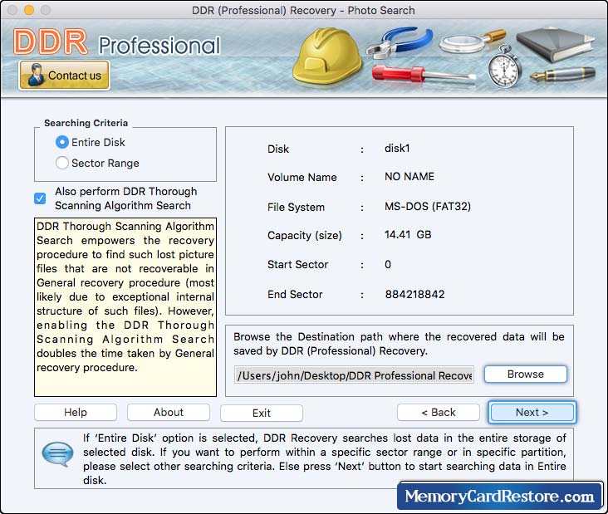Click the Disk label in info panel
Viewport: 608px width, 514px height.
(x=278, y=149)
